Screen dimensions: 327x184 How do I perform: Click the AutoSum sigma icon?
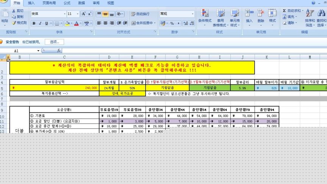click(x=285, y=11)
